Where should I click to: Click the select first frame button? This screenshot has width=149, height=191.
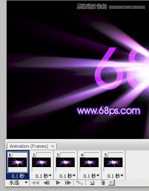tap(35, 183)
